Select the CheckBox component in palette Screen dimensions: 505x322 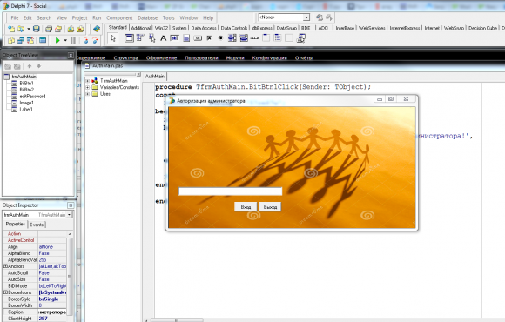click(209, 38)
